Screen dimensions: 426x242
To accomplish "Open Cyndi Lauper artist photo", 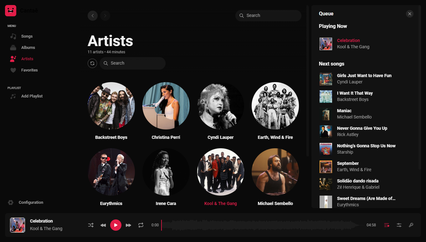I will 221,106.
